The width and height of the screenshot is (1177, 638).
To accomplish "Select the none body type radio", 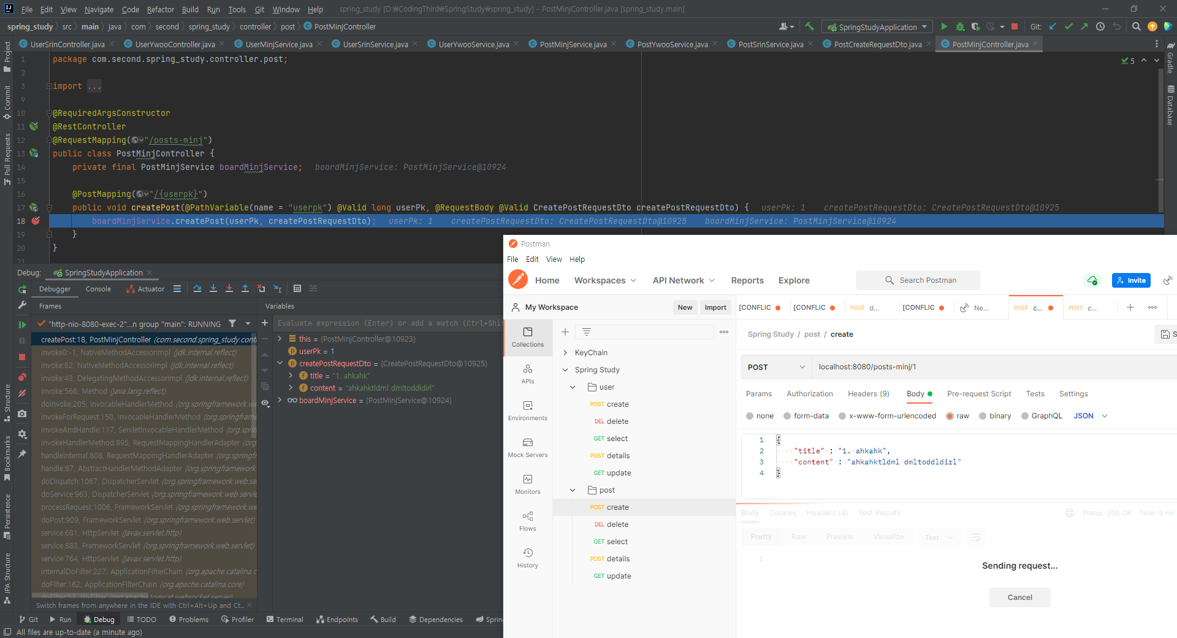I will [x=750, y=416].
